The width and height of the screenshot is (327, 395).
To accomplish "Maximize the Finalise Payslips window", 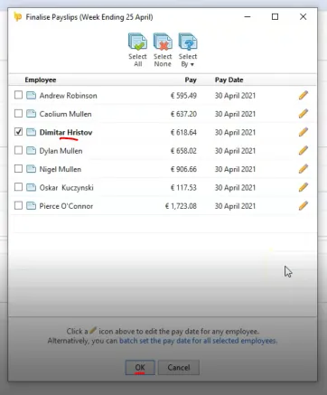I will coord(275,16).
